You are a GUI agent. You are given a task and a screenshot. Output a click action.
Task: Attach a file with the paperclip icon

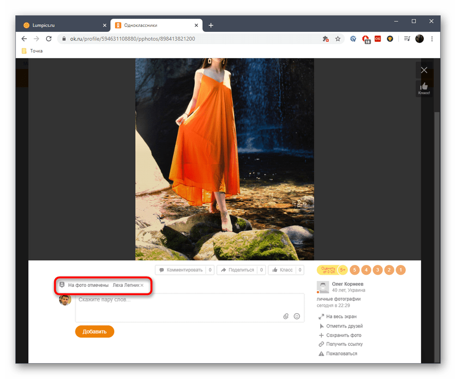pyautogui.click(x=286, y=316)
